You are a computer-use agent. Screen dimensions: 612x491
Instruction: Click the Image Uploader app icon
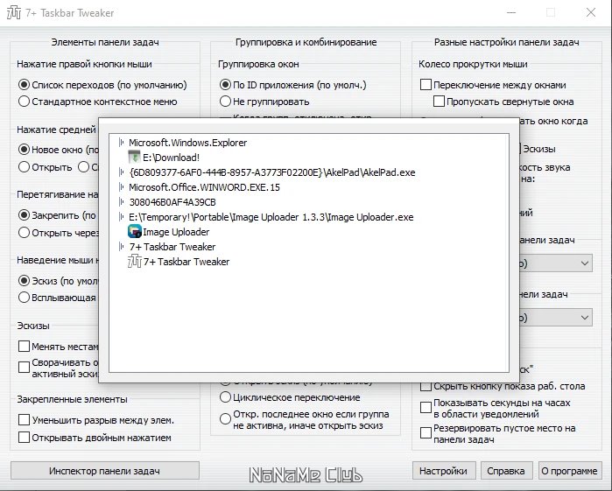click(135, 231)
